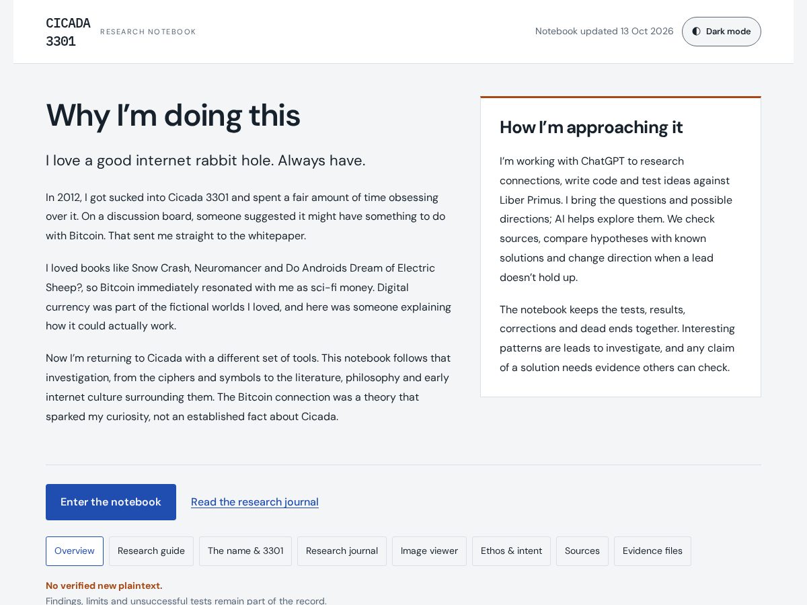Click the half-moon dark mode icon

point(696,32)
